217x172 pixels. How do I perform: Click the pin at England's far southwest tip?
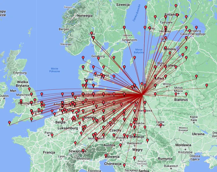[9, 123]
